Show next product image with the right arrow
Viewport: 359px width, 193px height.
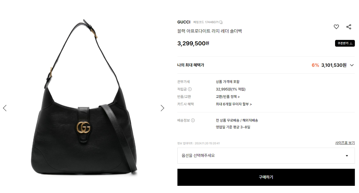point(162,108)
